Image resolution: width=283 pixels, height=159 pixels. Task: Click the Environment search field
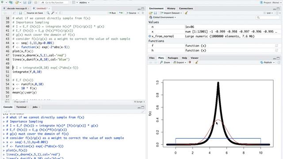pos(268,17)
